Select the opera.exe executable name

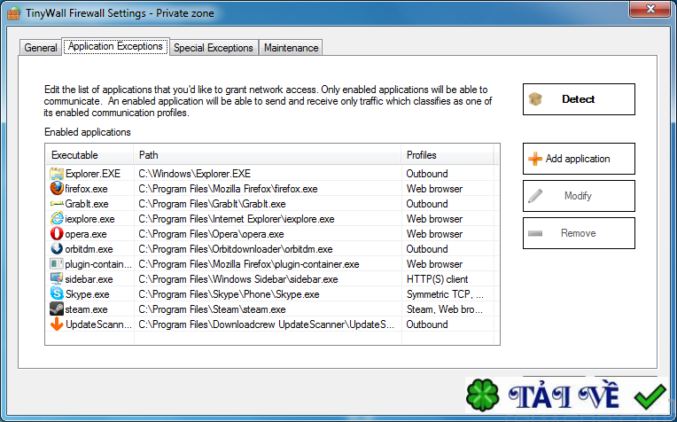(86, 234)
